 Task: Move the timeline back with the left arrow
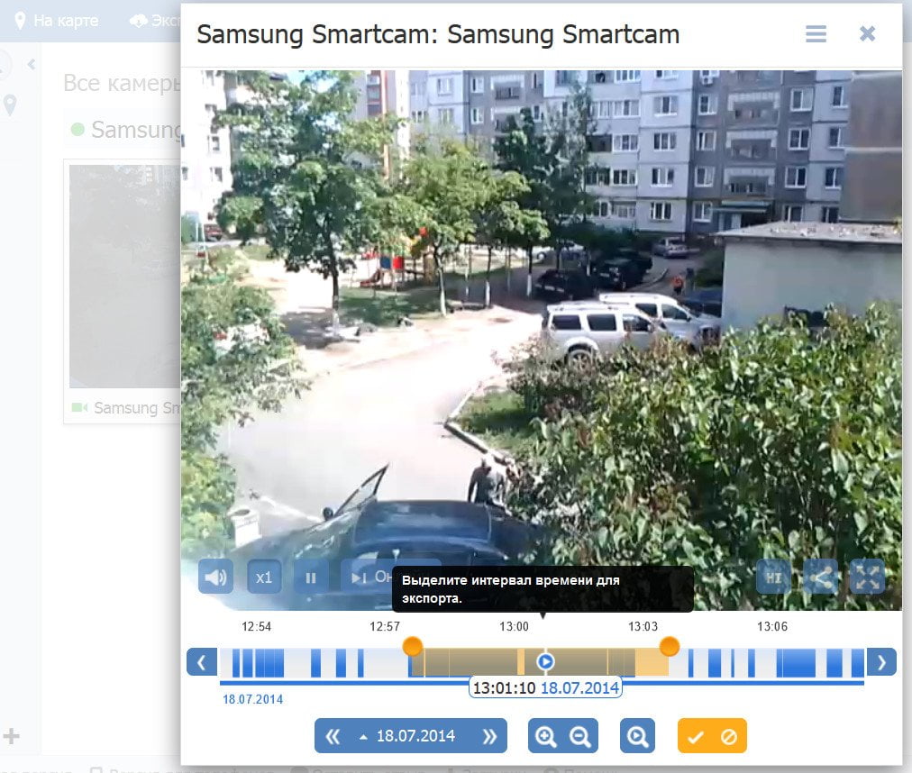click(202, 662)
